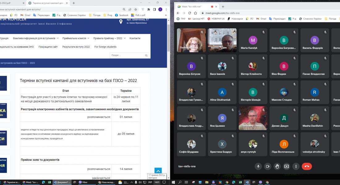Open the 'Результати вступу 2022' link
Viewport: 340px width, 185px height.
click(76, 47)
